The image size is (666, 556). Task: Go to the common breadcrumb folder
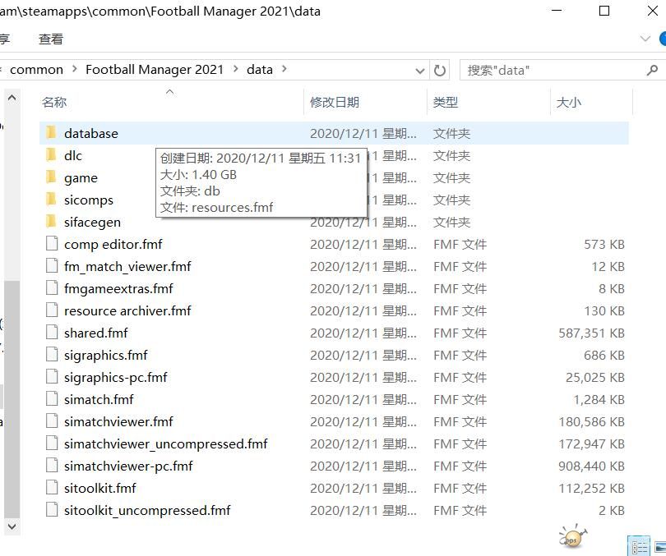tap(36, 69)
